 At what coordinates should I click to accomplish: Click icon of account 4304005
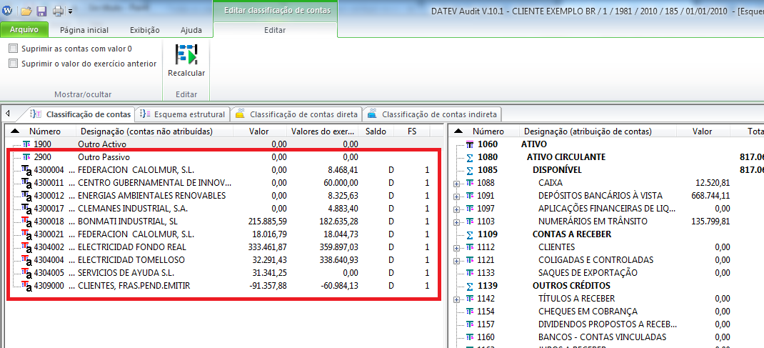click(27, 273)
